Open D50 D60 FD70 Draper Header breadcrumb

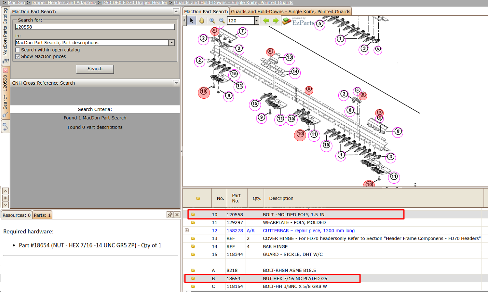tap(135, 3)
